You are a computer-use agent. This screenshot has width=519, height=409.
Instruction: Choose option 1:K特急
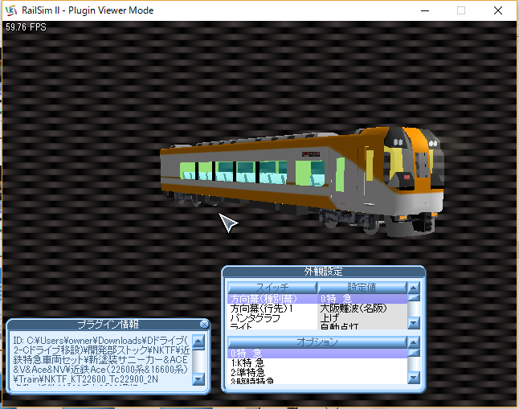point(317,363)
